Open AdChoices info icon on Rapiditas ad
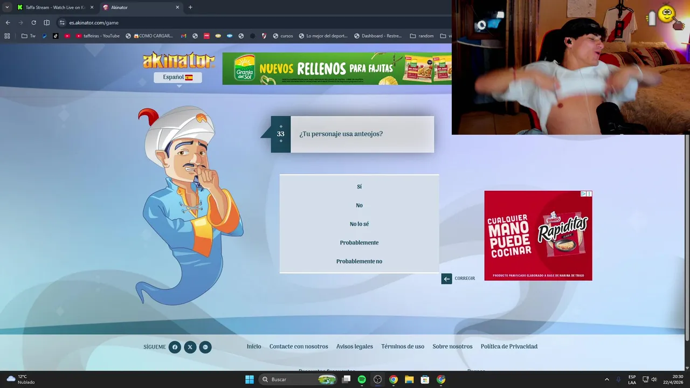Screen dimensions: 690x388 (x=583, y=194)
